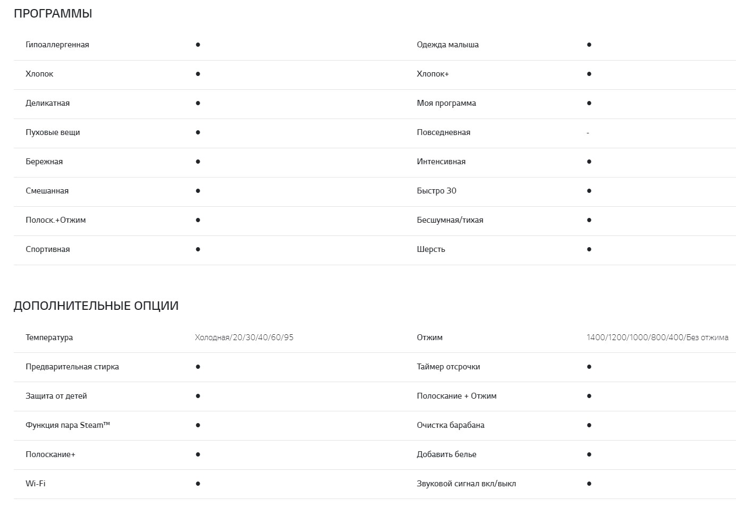The height and width of the screenshot is (515, 736).
Task: Click the dot beside Добавить белье
Action: pyautogui.click(x=589, y=454)
